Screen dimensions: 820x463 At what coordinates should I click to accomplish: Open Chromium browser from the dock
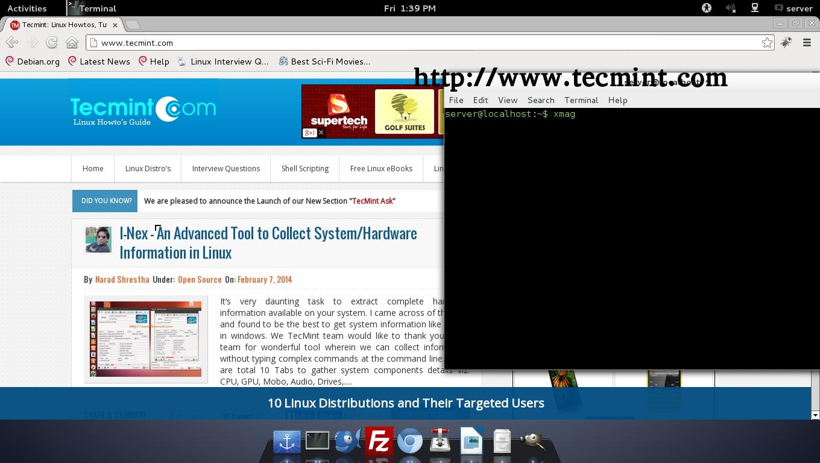tap(410, 441)
